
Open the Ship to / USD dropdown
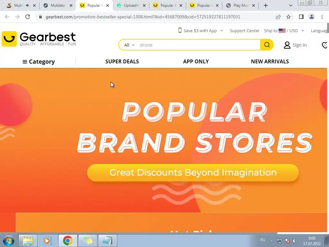pyautogui.click(x=284, y=31)
